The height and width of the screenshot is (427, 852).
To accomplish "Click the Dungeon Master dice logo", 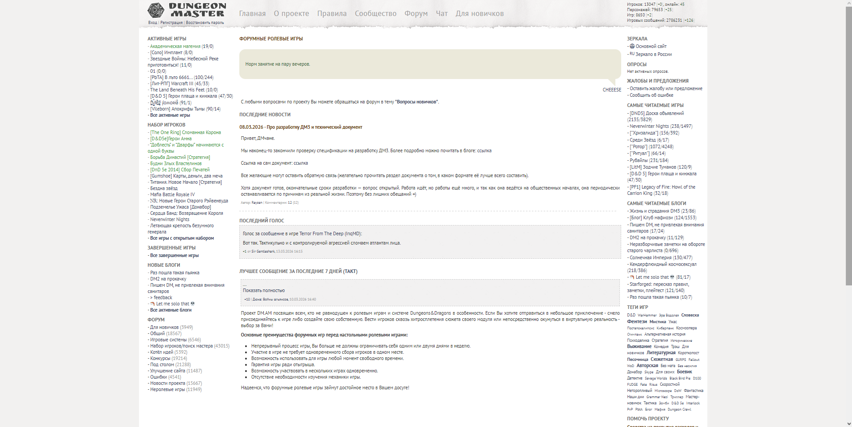I will (x=156, y=11).
